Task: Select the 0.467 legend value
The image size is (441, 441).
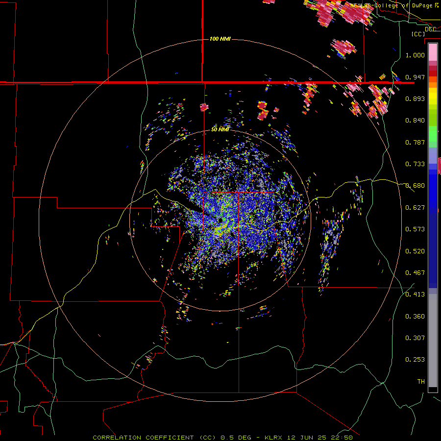Action: point(415,273)
